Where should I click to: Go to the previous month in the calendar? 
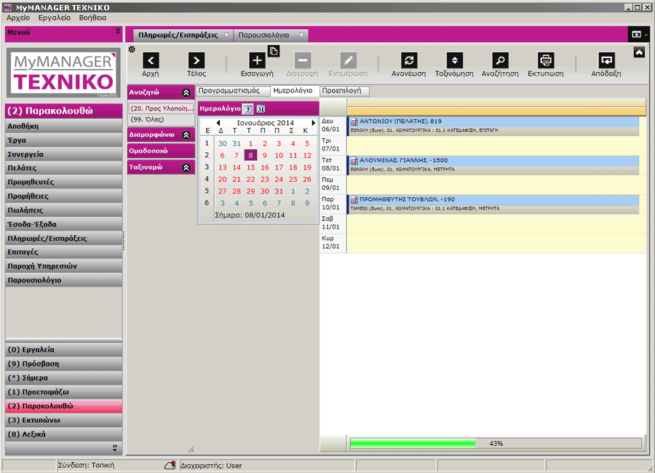coord(218,123)
